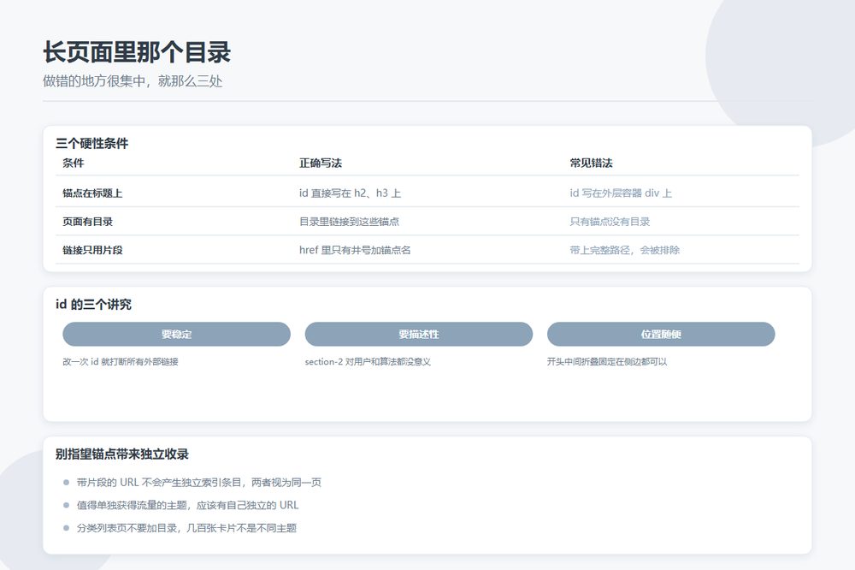Image resolution: width=855 pixels, height=570 pixels.
Task: Click the 三个硬性条件 section heading
Action: coord(92,144)
